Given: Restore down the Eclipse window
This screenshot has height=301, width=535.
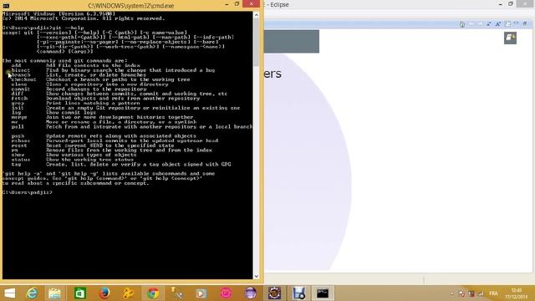Looking at the screenshot, I should [x=511, y=4].
